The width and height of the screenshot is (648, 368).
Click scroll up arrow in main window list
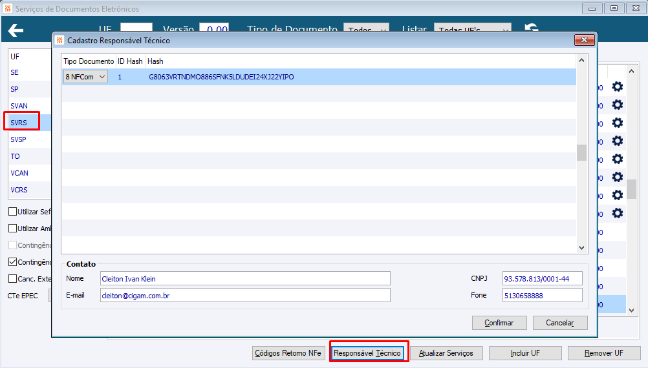pyautogui.click(x=631, y=72)
